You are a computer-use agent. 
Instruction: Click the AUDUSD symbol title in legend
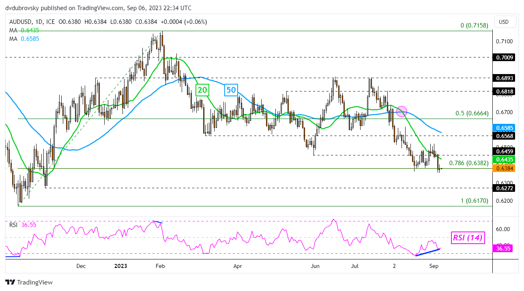tap(19, 22)
